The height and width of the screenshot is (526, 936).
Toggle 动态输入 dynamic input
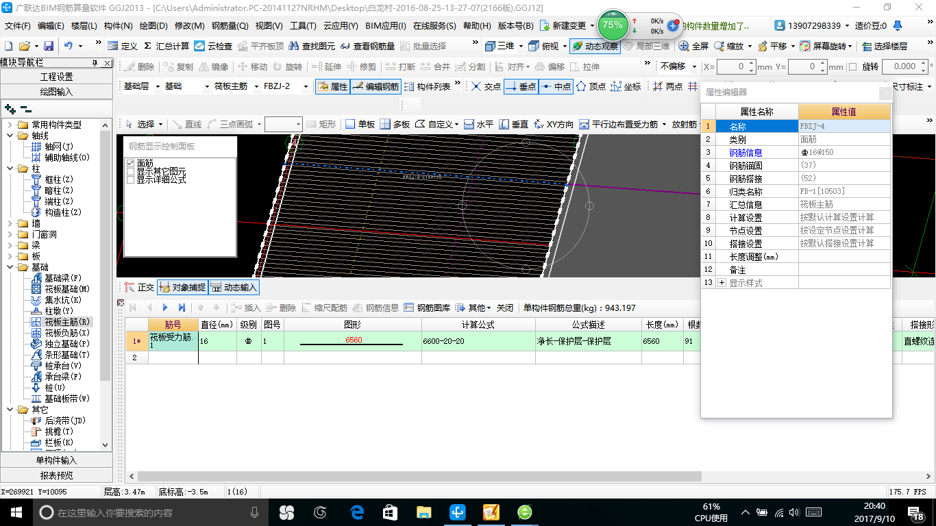234,288
